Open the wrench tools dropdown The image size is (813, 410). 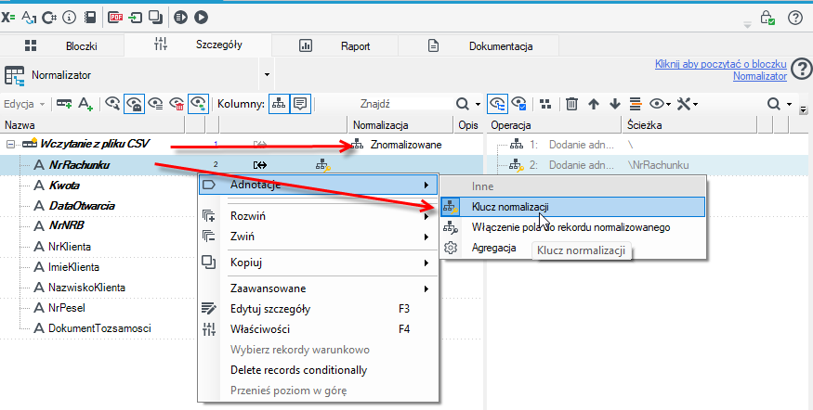688,104
